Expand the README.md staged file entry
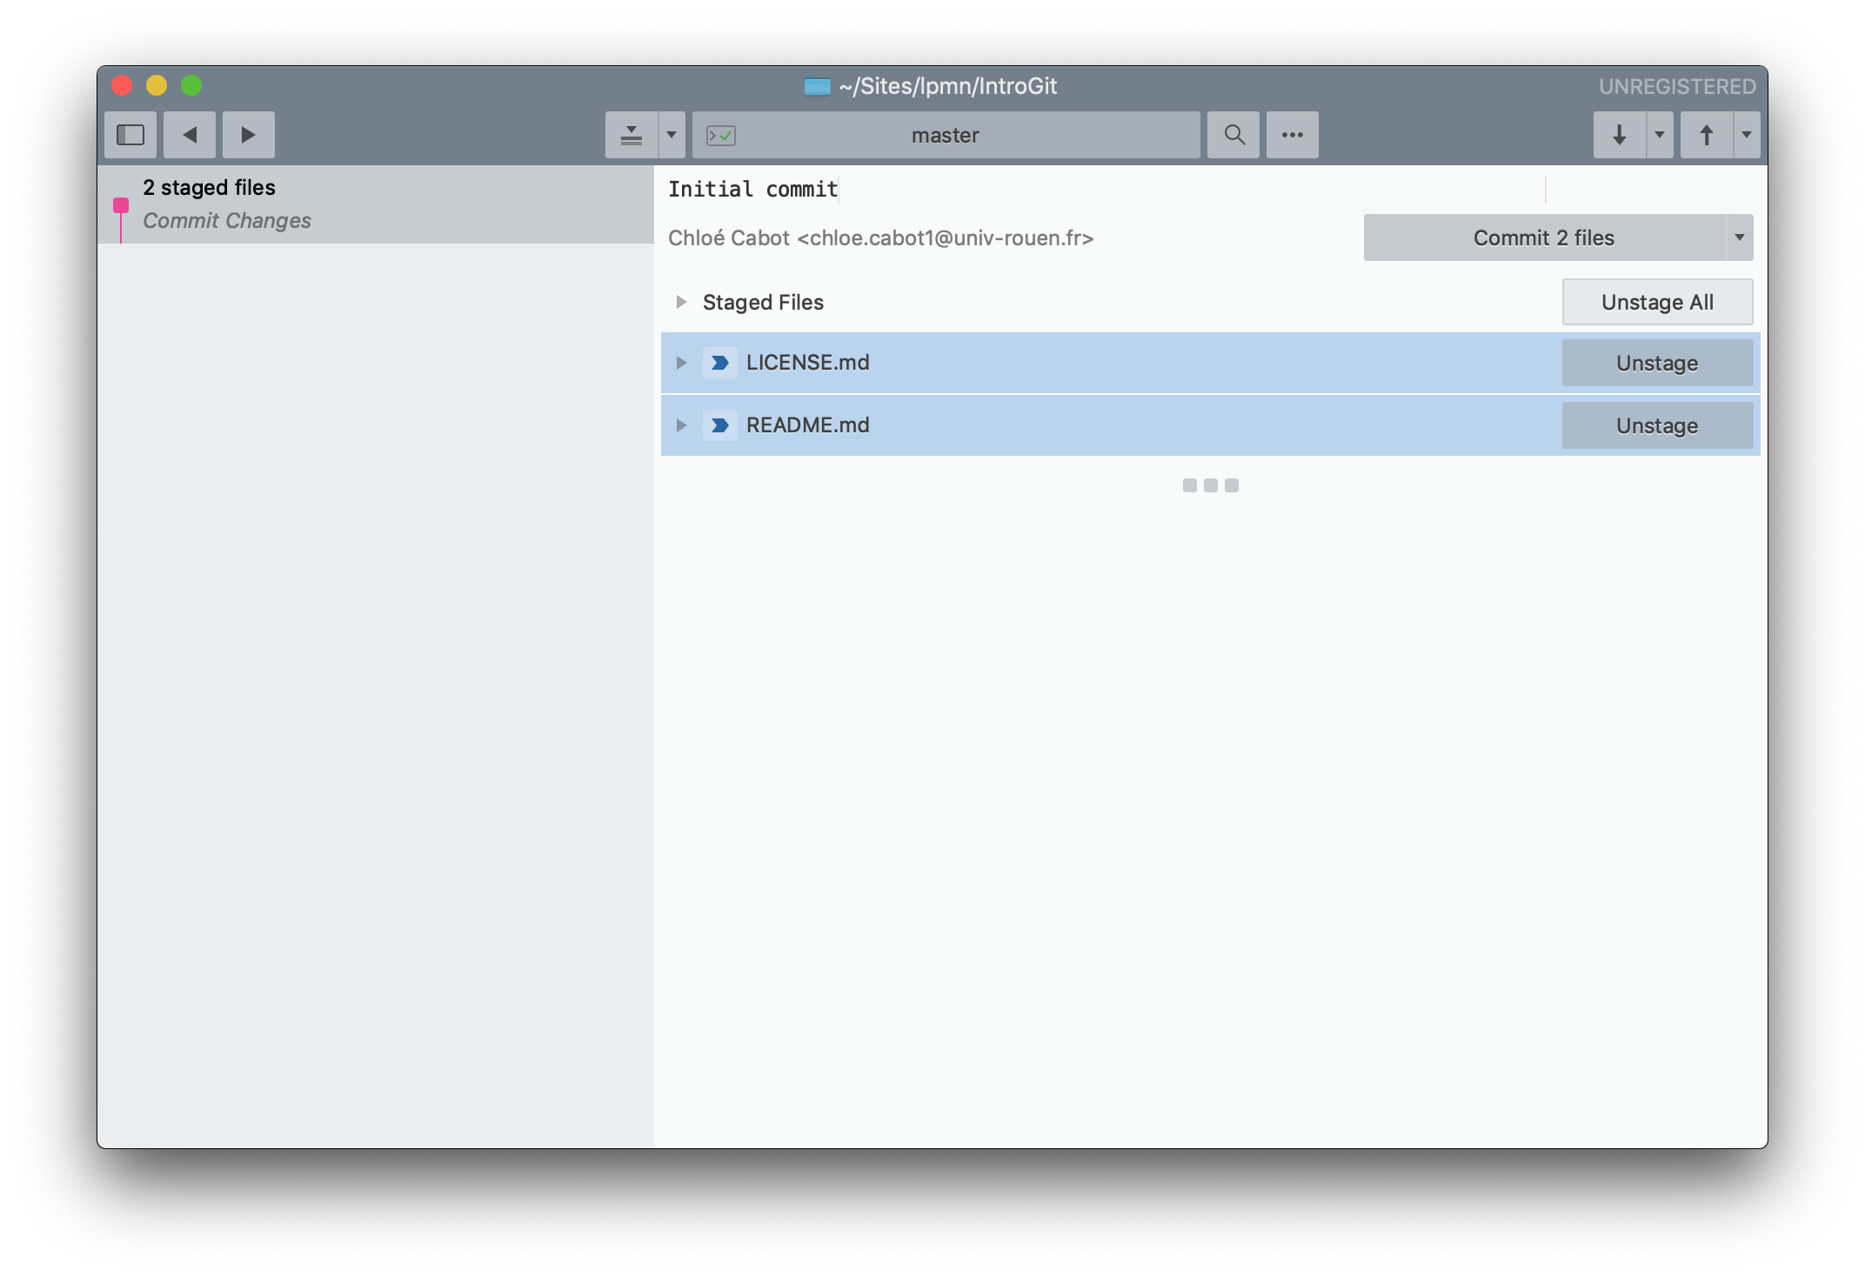Screen dimensions: 1865x1277 (x=682, y=425)
